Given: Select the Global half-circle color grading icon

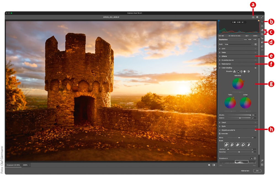Looking at the screenshot, I should point(248,71).
